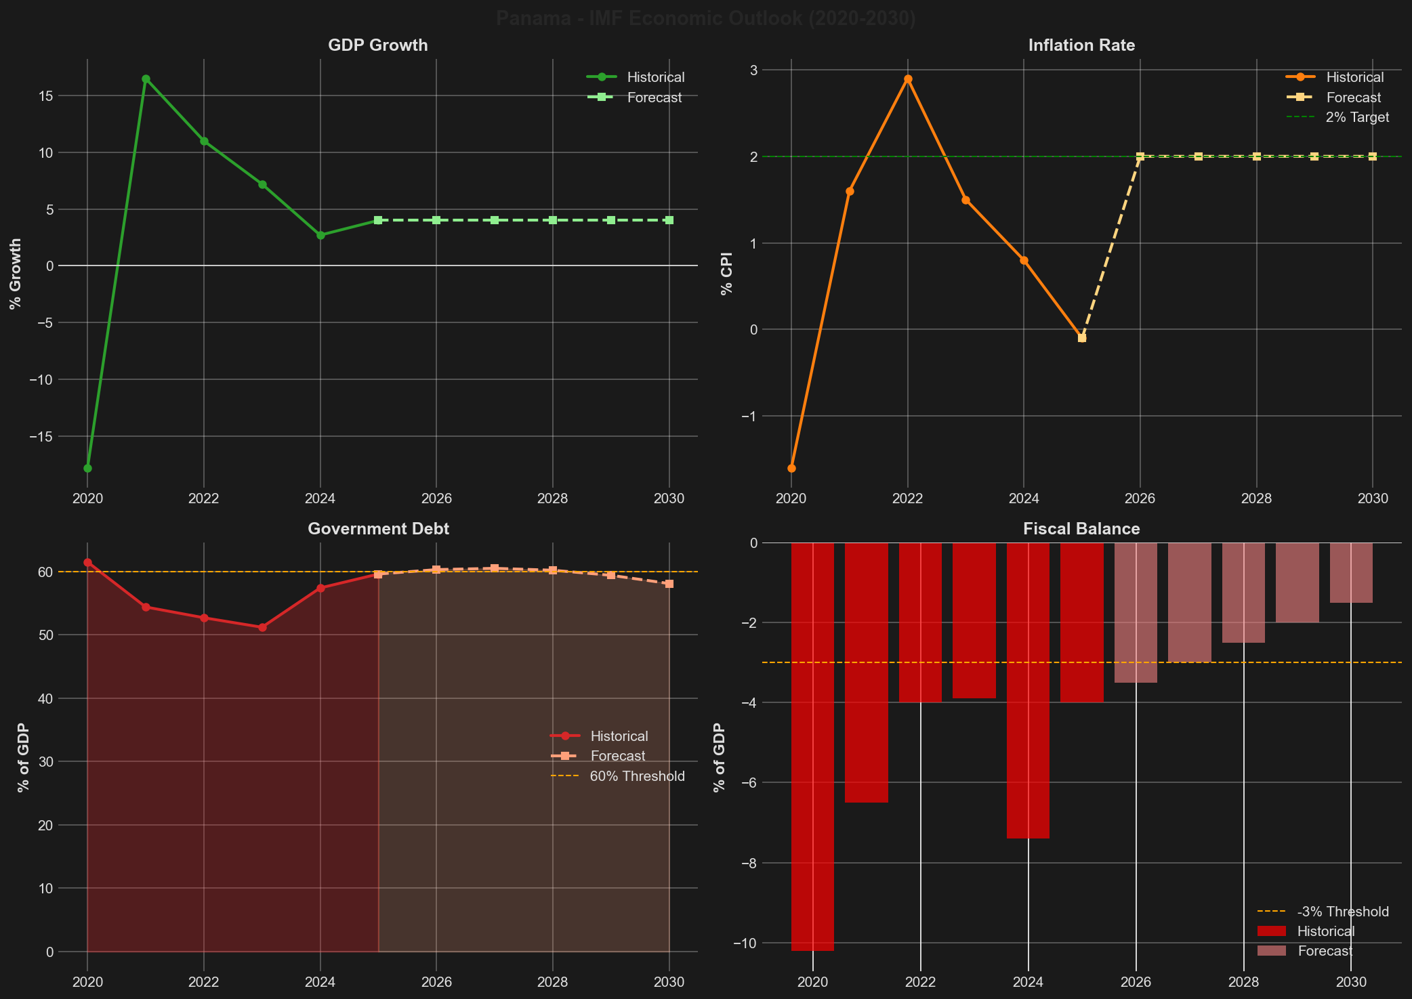This screenshot has width=1412, height=999.
Task: Click the orange Historical legend symbol for Inflation Rate
Action: click(x=1302, y=77)
